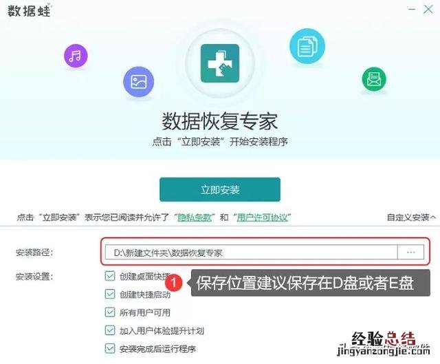Click the purple music note icon
Viewport: 440px width, 364px height.
coord(76,56)
